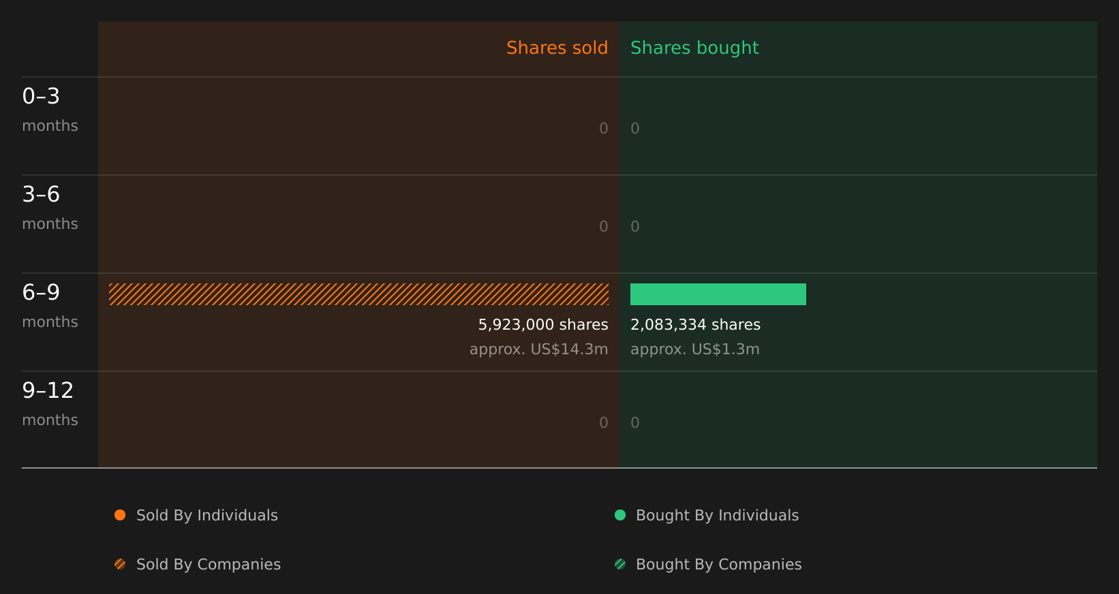Select the Sold By Companies legend label
This screenshot has width=1119, height=594.
pyautogui.click(x=209, y=565)
